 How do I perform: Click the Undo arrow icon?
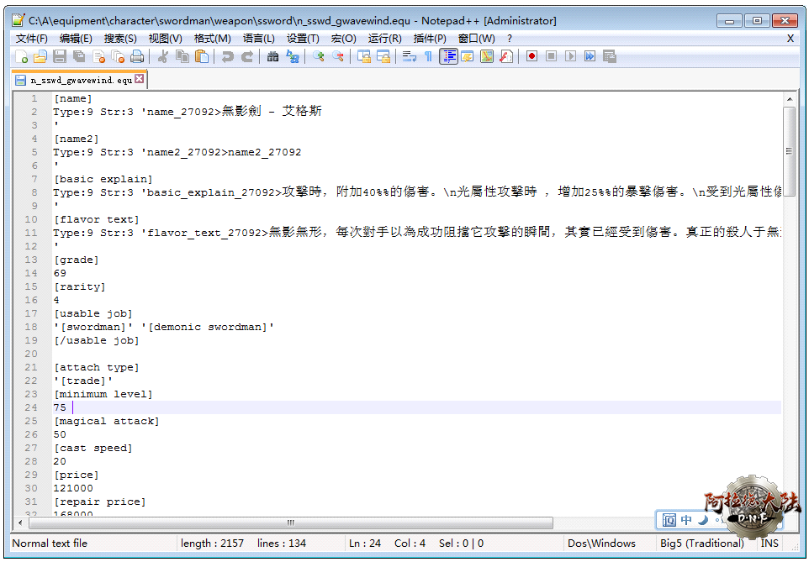click(x=227, y=56)
